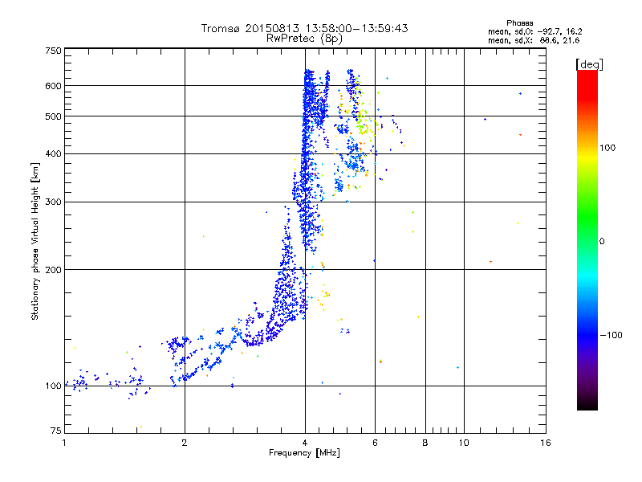The image size is (642, 482).
Task: Click the y-axis tick label '500'
Action: 53,116
